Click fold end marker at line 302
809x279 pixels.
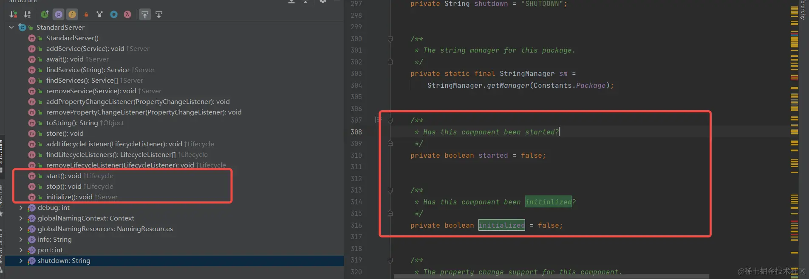(390, 62)
